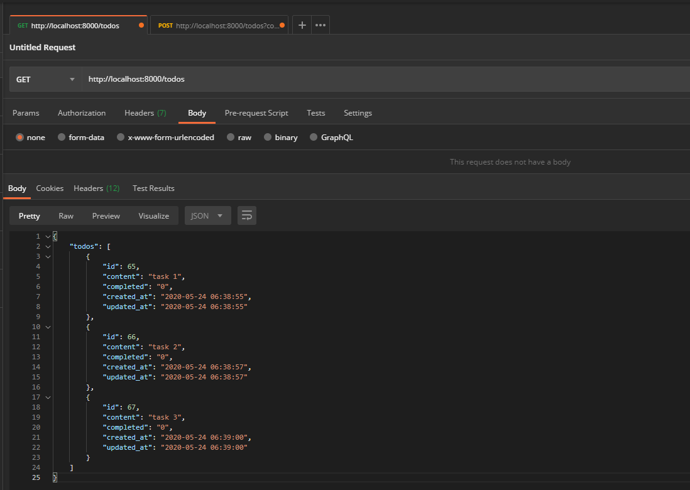Switch to the POST request tab
Image resolution: width=690 pixels, height=490 pixels.
(215, 26)
